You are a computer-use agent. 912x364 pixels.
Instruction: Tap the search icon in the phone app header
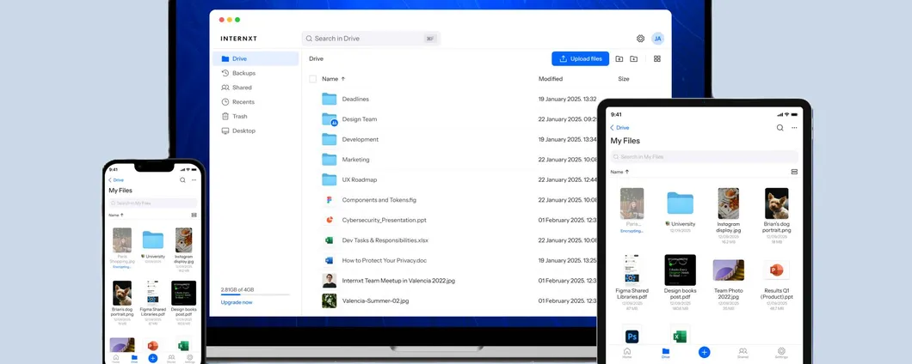pos(182,180)
